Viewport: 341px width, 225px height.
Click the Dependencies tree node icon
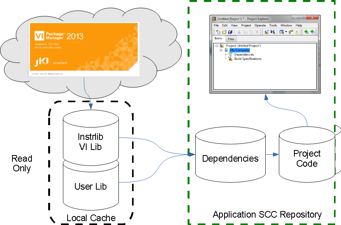[x=230, y=54]
